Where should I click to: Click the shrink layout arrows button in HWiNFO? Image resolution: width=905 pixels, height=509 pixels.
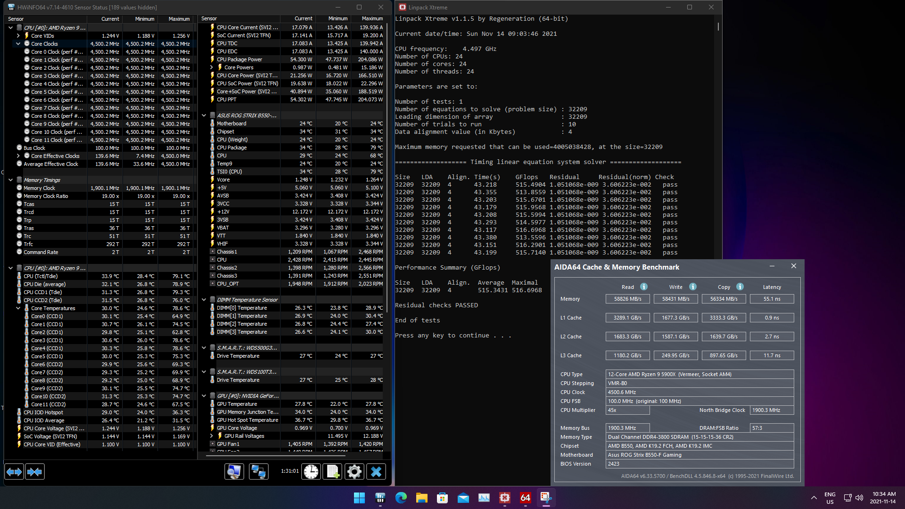pyautogui.click(x=34, y=472)
